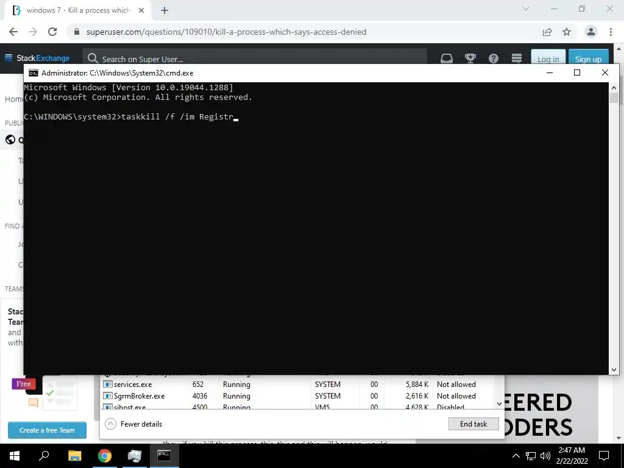Viewport: 624px width, 468px height.
Task: Select the 'windows 7 - Kill a process' tab
Action: 79,10
